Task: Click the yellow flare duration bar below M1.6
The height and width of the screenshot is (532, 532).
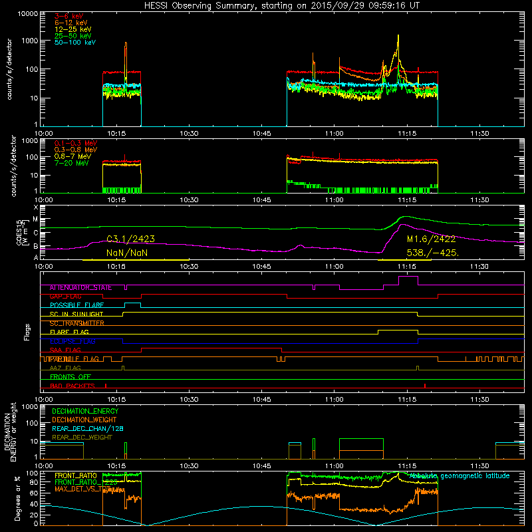Action: point(404,260)
